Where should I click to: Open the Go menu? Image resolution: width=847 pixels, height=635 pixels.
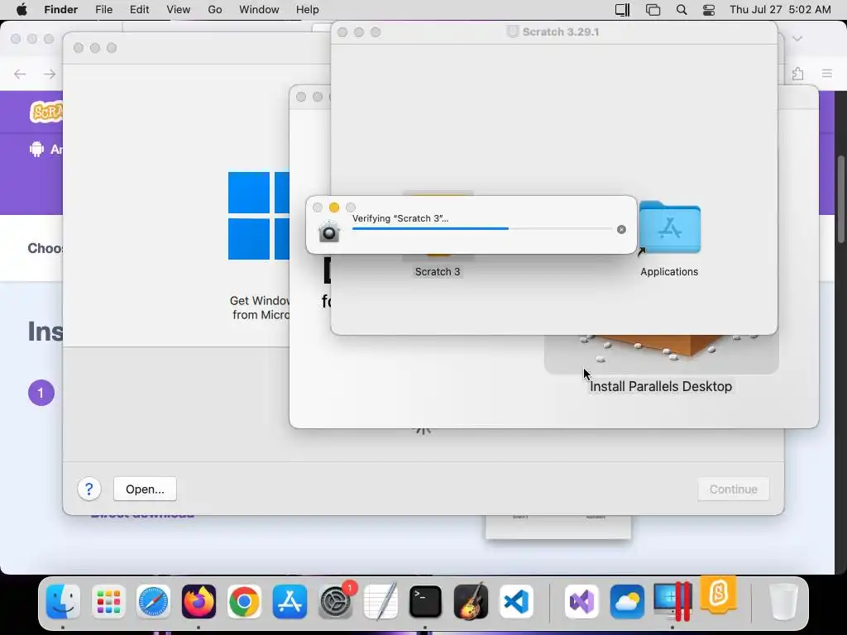[215, 10]
